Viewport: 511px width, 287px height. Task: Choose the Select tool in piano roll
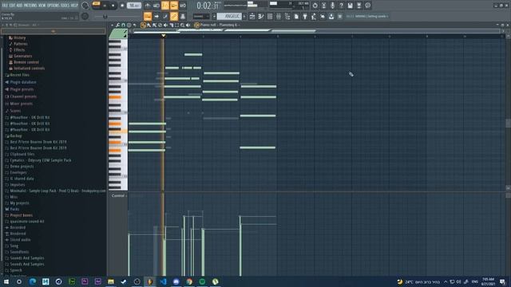(177, 25)
